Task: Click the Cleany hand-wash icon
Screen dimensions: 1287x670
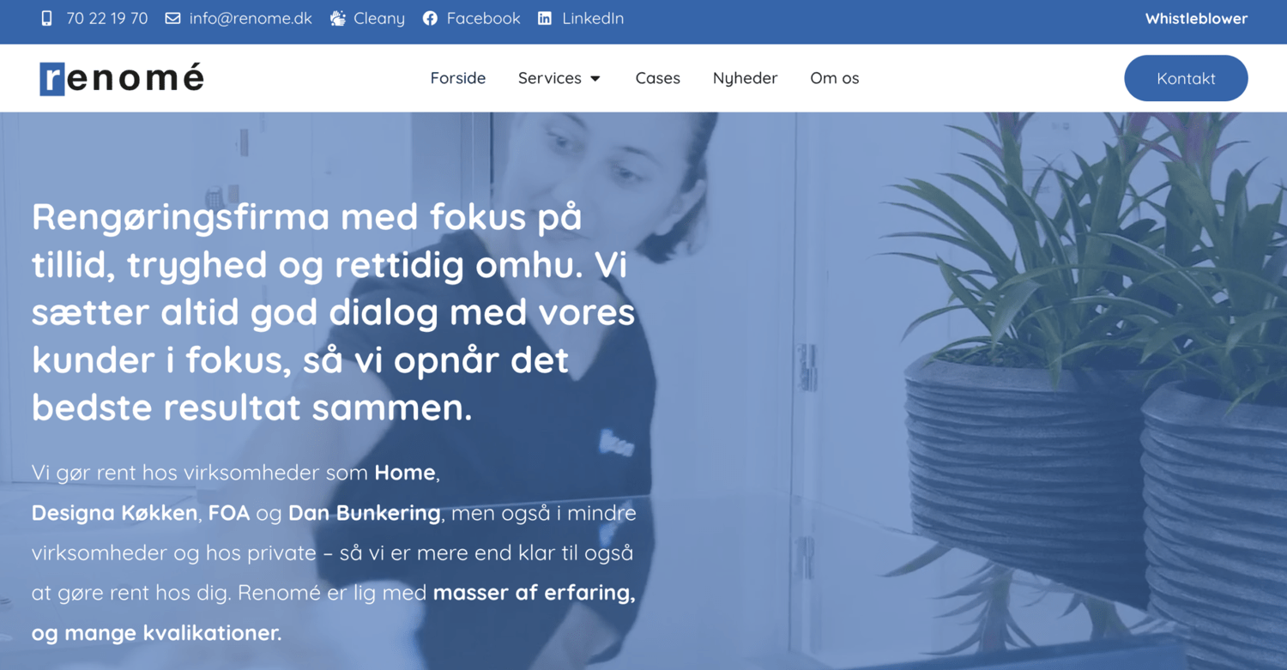Action: click(338, 18)
